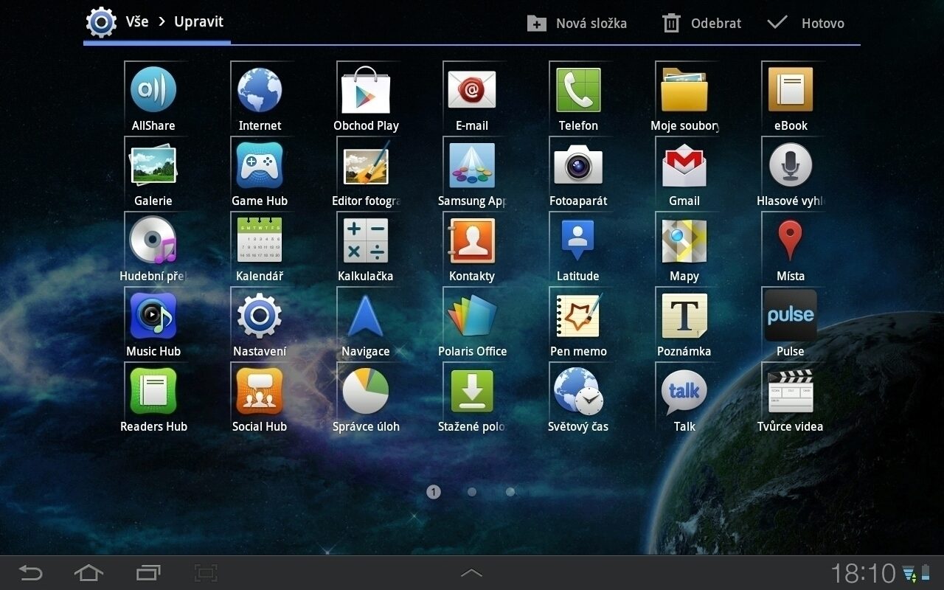Open the Galerie app
This screenshot has height=590, width=944.
(153, 165)
